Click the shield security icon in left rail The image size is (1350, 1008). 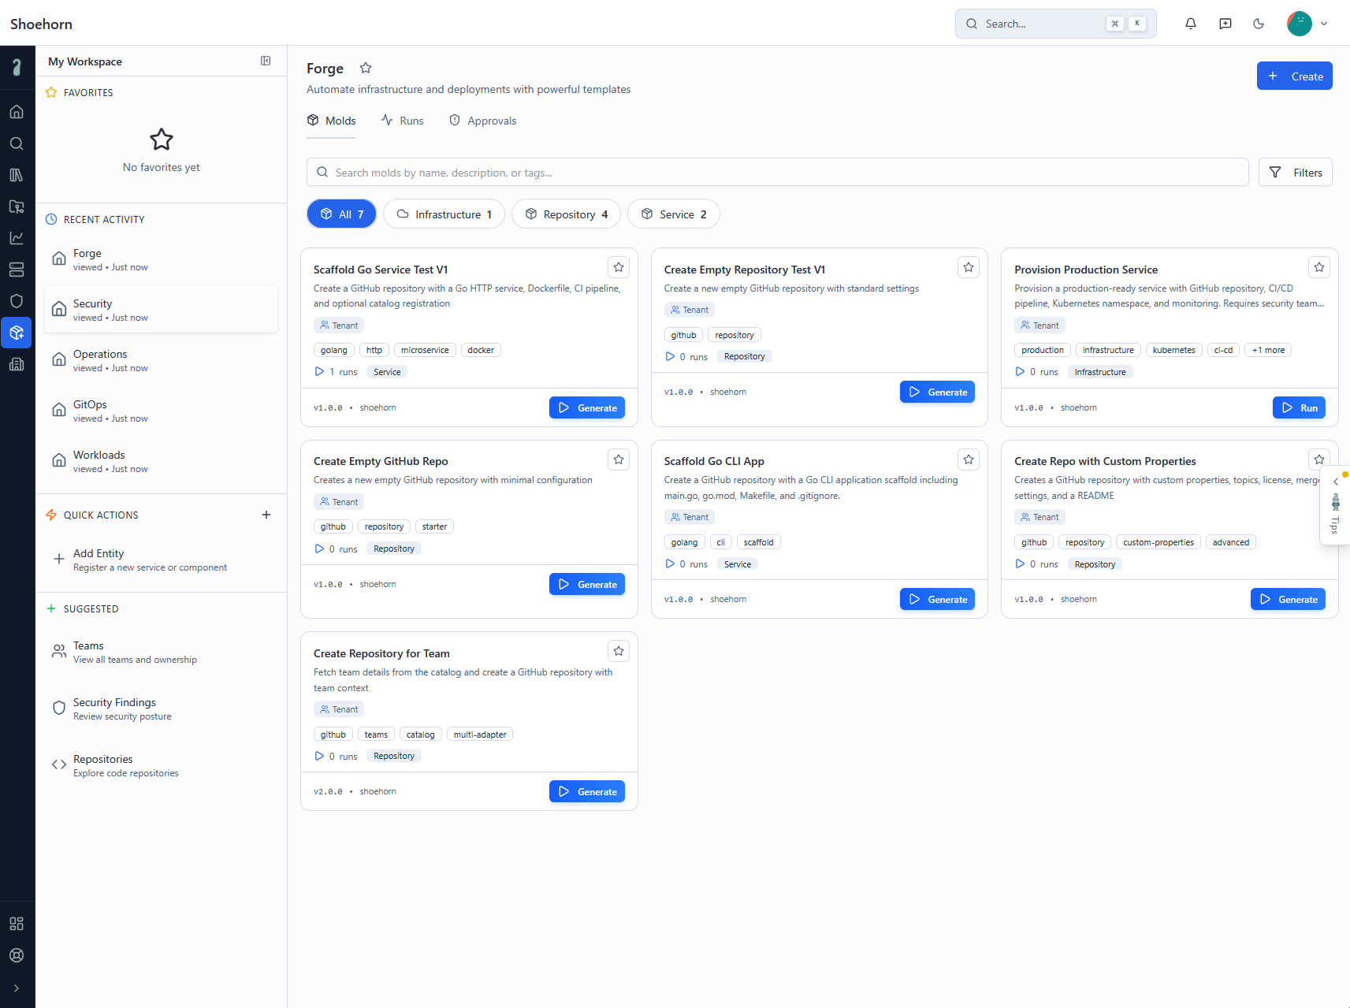[17, 301]
